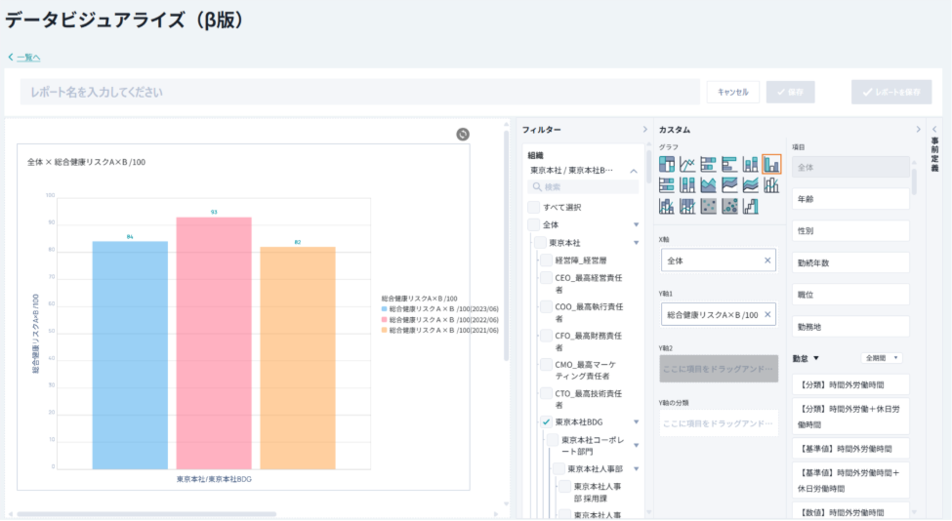Click the Y軸の分類 drop zone field
Viewport: 952px width, 521px height.
(719, 422)
